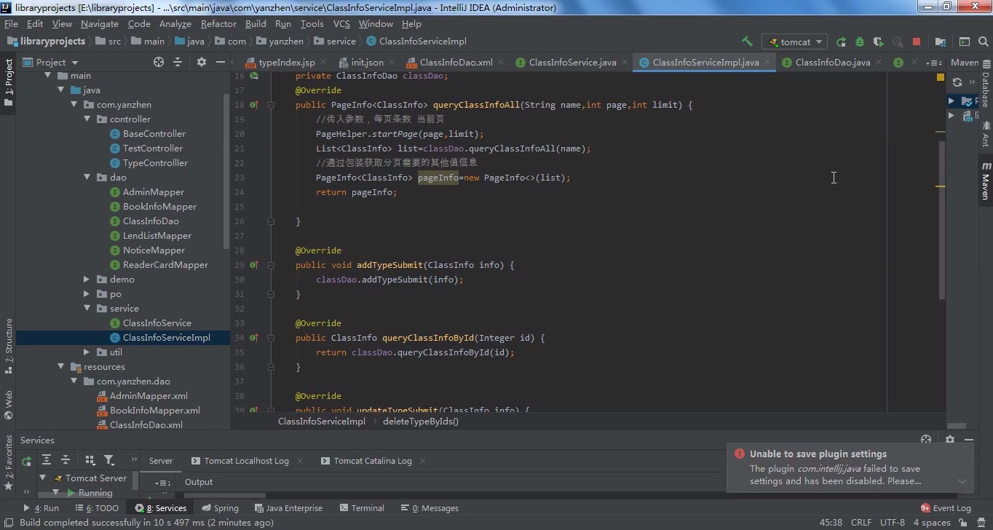Stop the running tomcat with red square
This screenshot has width=993, height=530.
917,41
